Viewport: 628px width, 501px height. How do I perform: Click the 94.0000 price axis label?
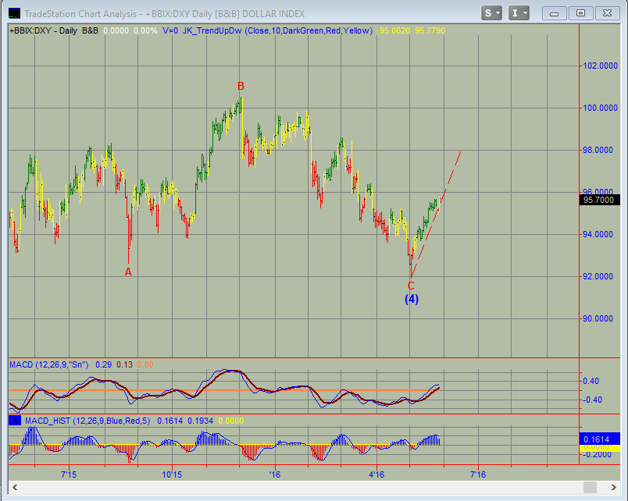tap(598, 234)
